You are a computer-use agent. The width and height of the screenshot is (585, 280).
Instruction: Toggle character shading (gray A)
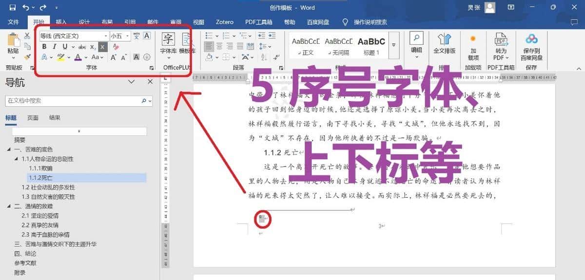(136, 57)
